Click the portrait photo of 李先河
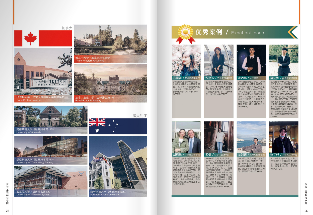The height and width of the screenshot is (215, 313). 284,60
